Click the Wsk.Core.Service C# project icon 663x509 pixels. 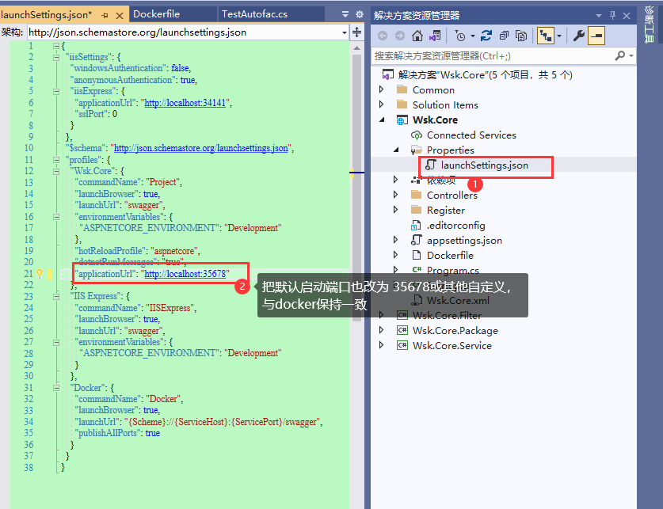coord(402,346)
